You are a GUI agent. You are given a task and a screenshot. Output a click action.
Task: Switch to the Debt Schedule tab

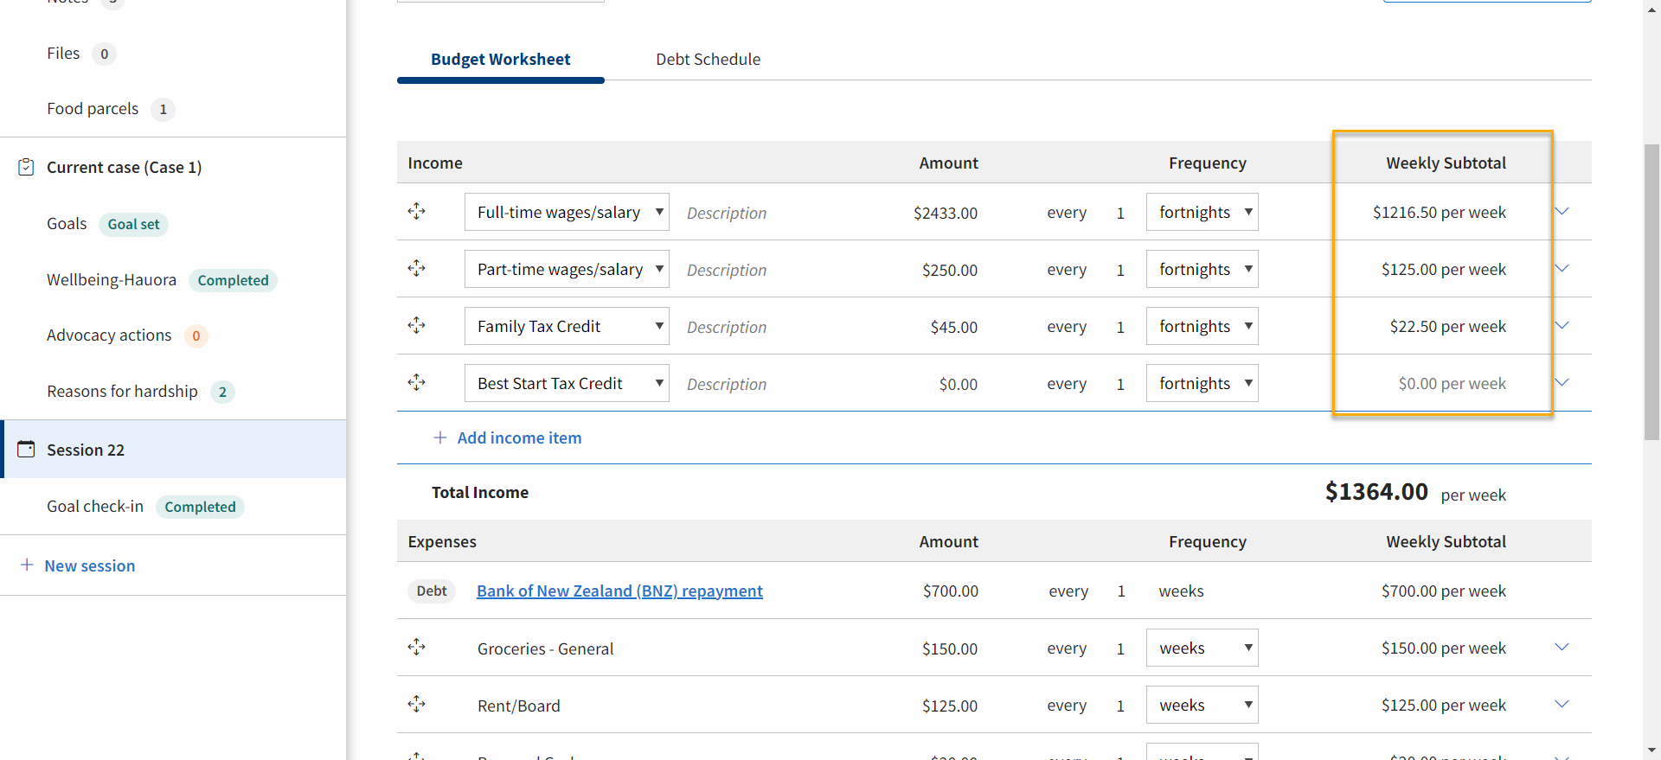[708, 59]
